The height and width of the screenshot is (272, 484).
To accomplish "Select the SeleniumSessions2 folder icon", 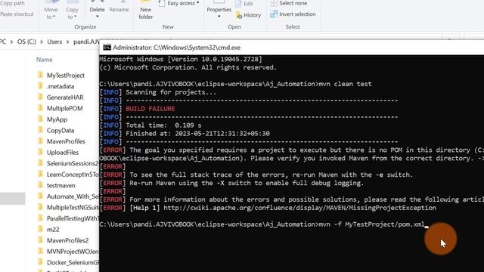I will (x=40, y=163).
